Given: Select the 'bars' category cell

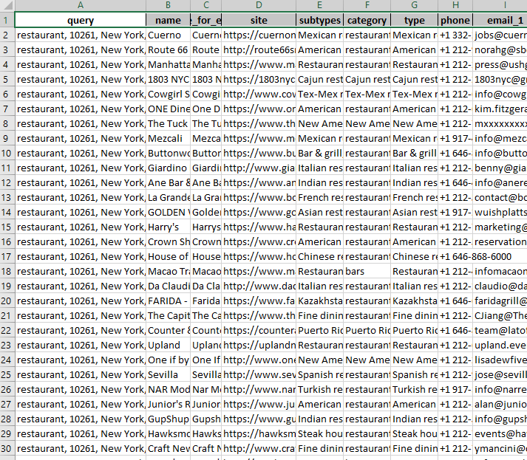Looking at the screenshot, I should [367, 271].
